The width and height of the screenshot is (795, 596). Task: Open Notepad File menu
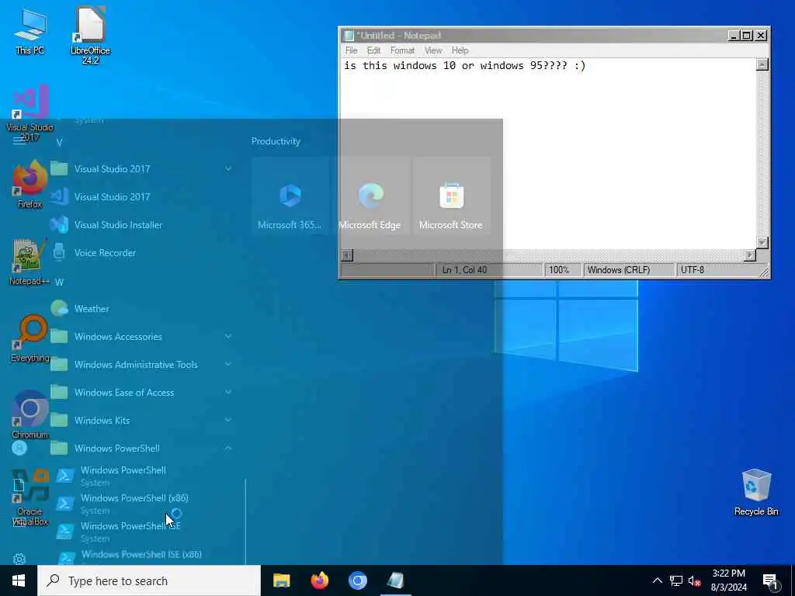point(351,50)
